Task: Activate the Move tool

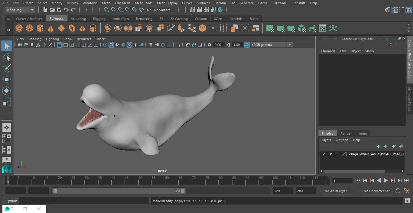Action: pos(7,79)
